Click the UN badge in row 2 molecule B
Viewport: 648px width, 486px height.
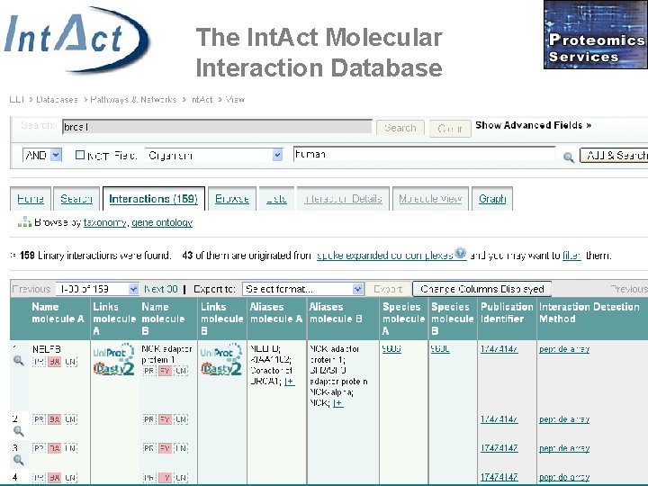click(182, 420)
